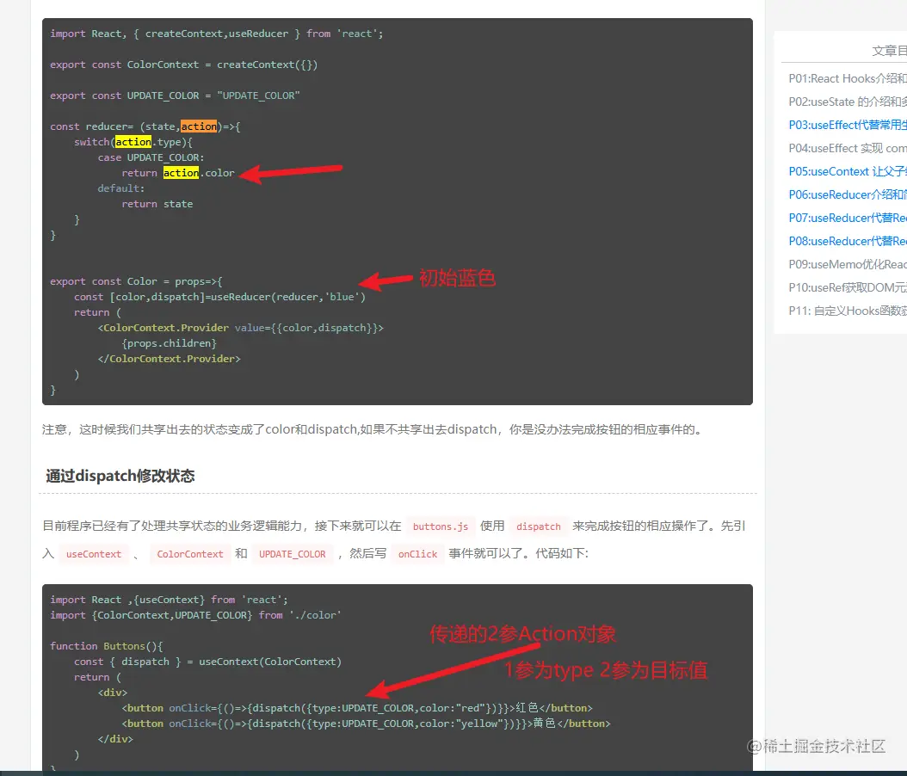907x776 pixels.
Task: Click the useContext inline code tag
Action: coord(94,554)
